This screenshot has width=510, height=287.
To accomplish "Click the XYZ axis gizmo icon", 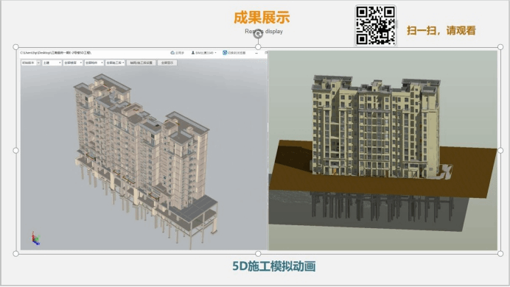I will tap(35, 238).
